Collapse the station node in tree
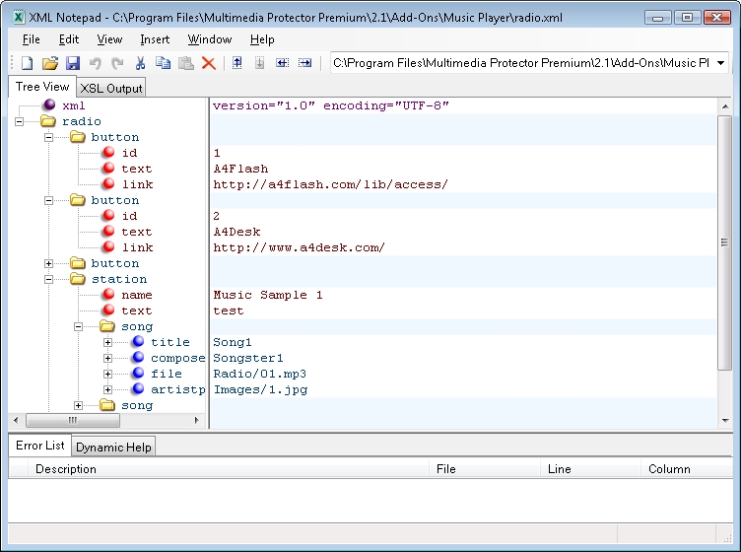741x552 pixels. 49,279
